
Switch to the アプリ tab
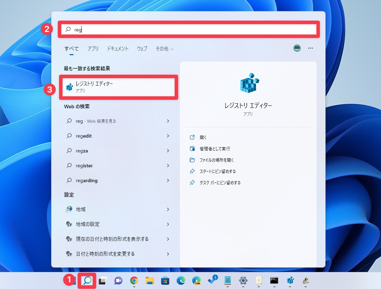point(93,48)
